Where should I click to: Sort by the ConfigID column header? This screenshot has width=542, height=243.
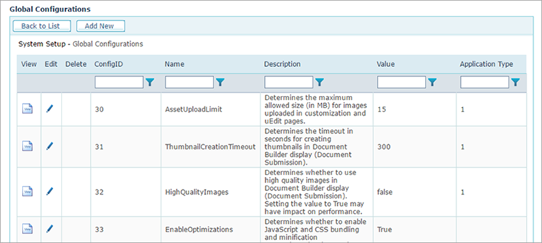(108, 64)
